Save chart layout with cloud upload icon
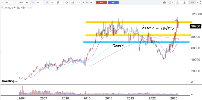202x100 pixels. (x=185, y=2)
